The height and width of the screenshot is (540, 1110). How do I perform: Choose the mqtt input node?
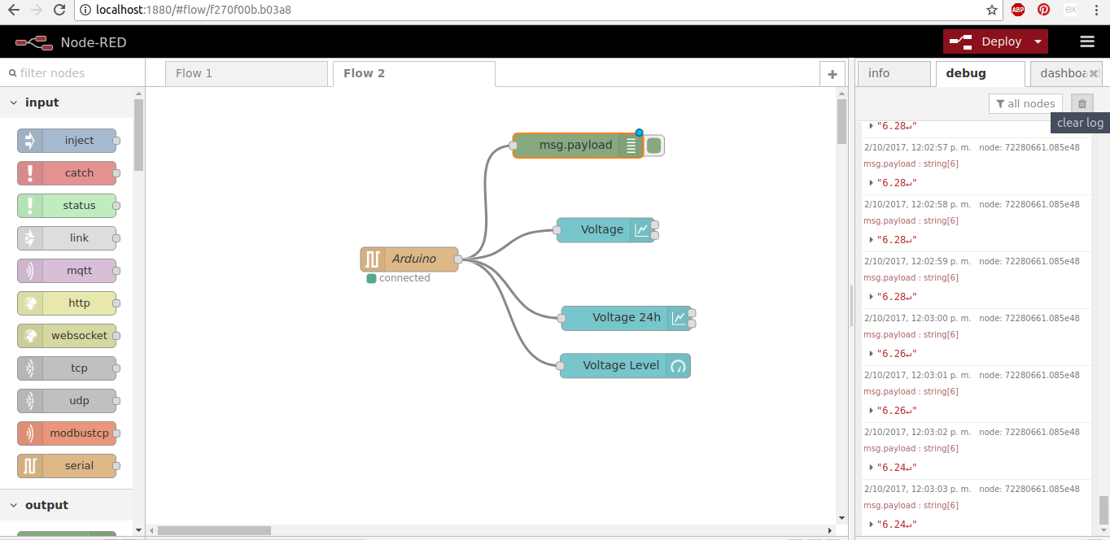point(67,271)
